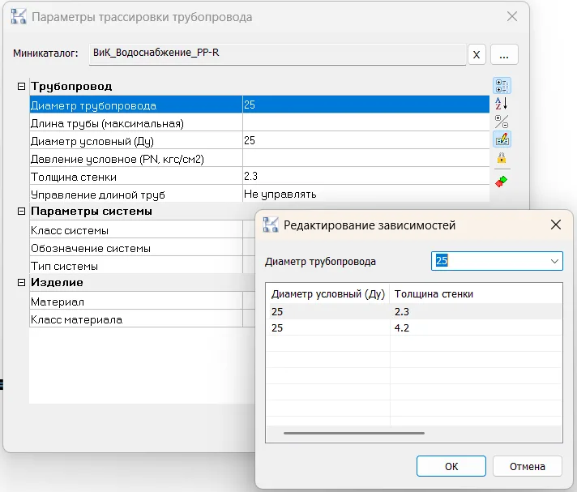
Task: Click the Управление длиной труб value field
Action: pos(365,194)
